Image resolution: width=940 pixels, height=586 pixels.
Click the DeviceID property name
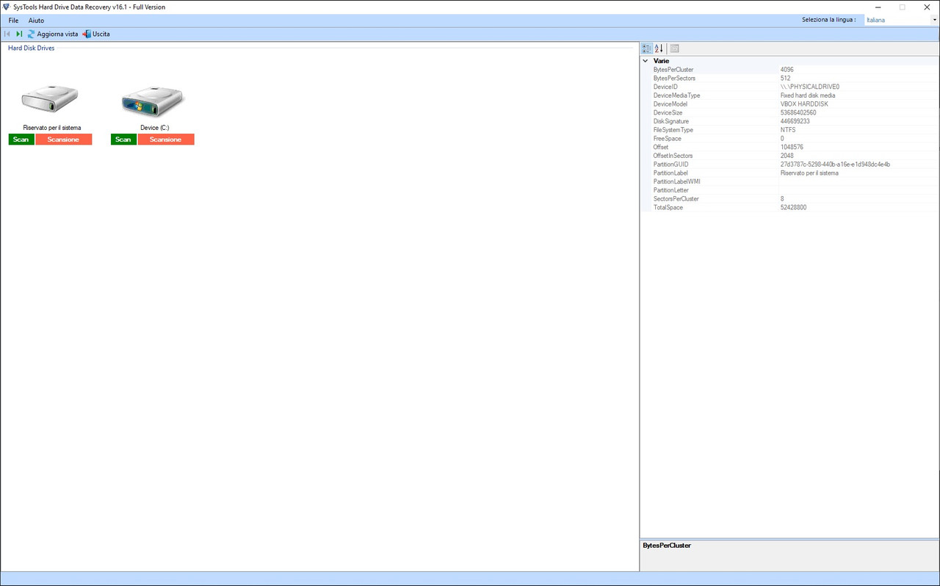[665, 87]
